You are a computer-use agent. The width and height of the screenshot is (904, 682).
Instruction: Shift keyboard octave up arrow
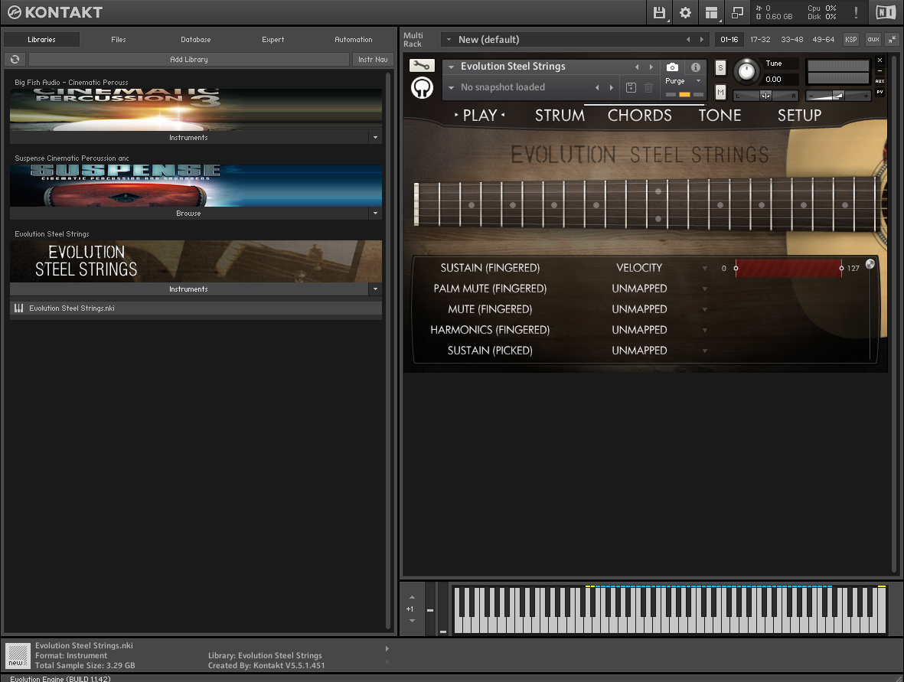coord(412,597)
